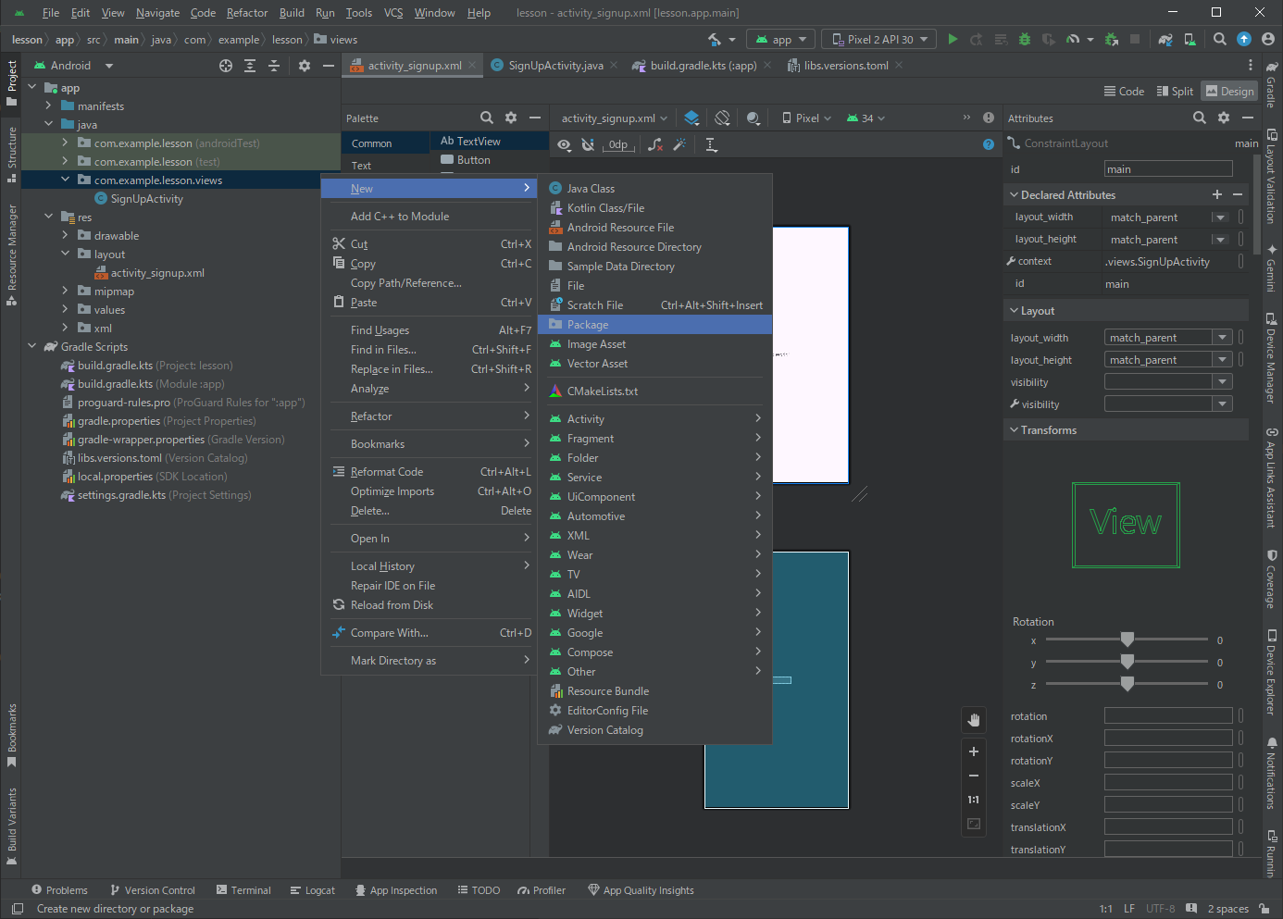Open the app run configuration dropdown

(782, 40)
